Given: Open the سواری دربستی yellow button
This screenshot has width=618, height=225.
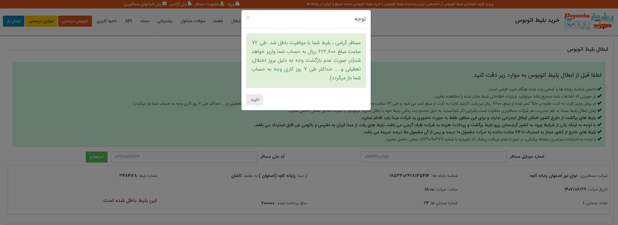Looking at the screenshot, I should coord(41,21).
